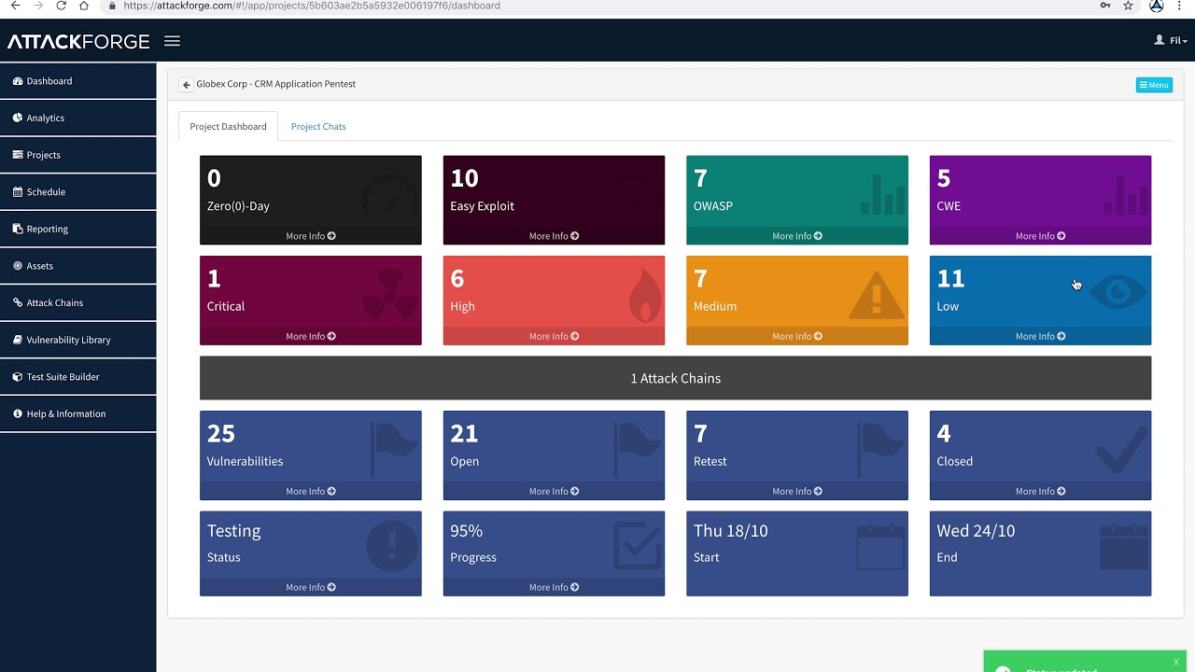Click the flame icon on High card
The width and height of the screenshot is (1195, 672).
pos(644,297)
